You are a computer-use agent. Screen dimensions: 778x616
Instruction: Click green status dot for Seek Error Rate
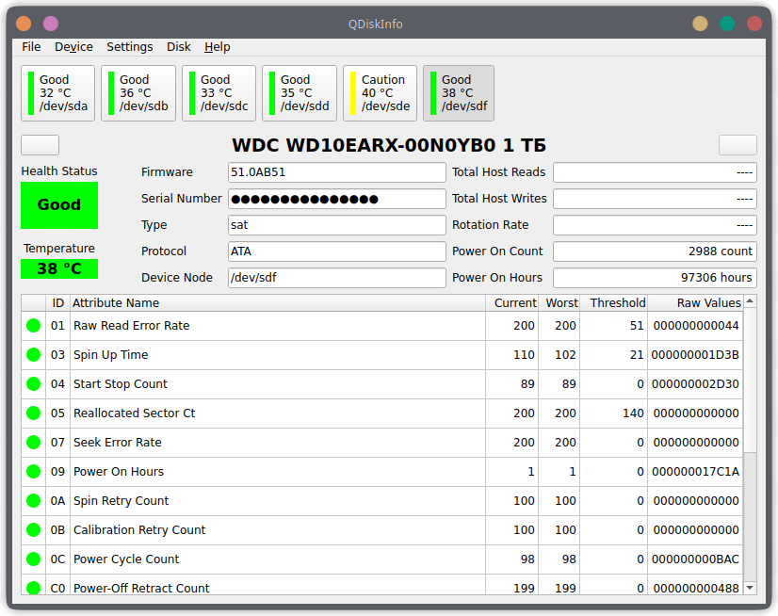33,443
